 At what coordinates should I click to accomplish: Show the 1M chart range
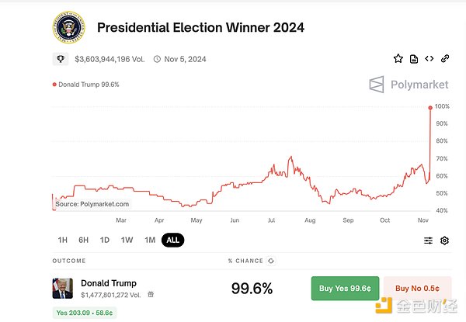click(149, 241)
